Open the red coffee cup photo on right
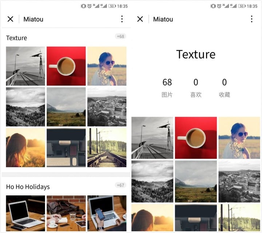Screen dimensions: 262x233 coord(196,138)
